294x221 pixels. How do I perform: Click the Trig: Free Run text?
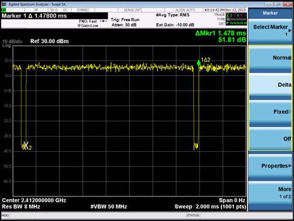125,20
